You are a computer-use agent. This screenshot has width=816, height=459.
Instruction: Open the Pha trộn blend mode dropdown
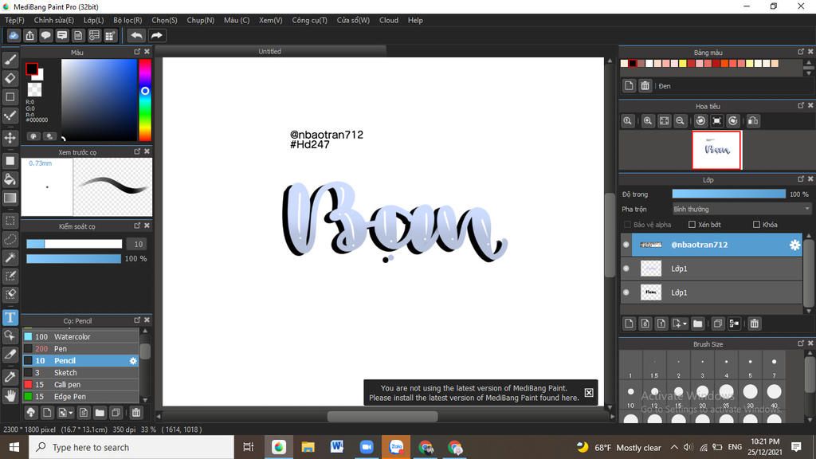tap(741, 210)
